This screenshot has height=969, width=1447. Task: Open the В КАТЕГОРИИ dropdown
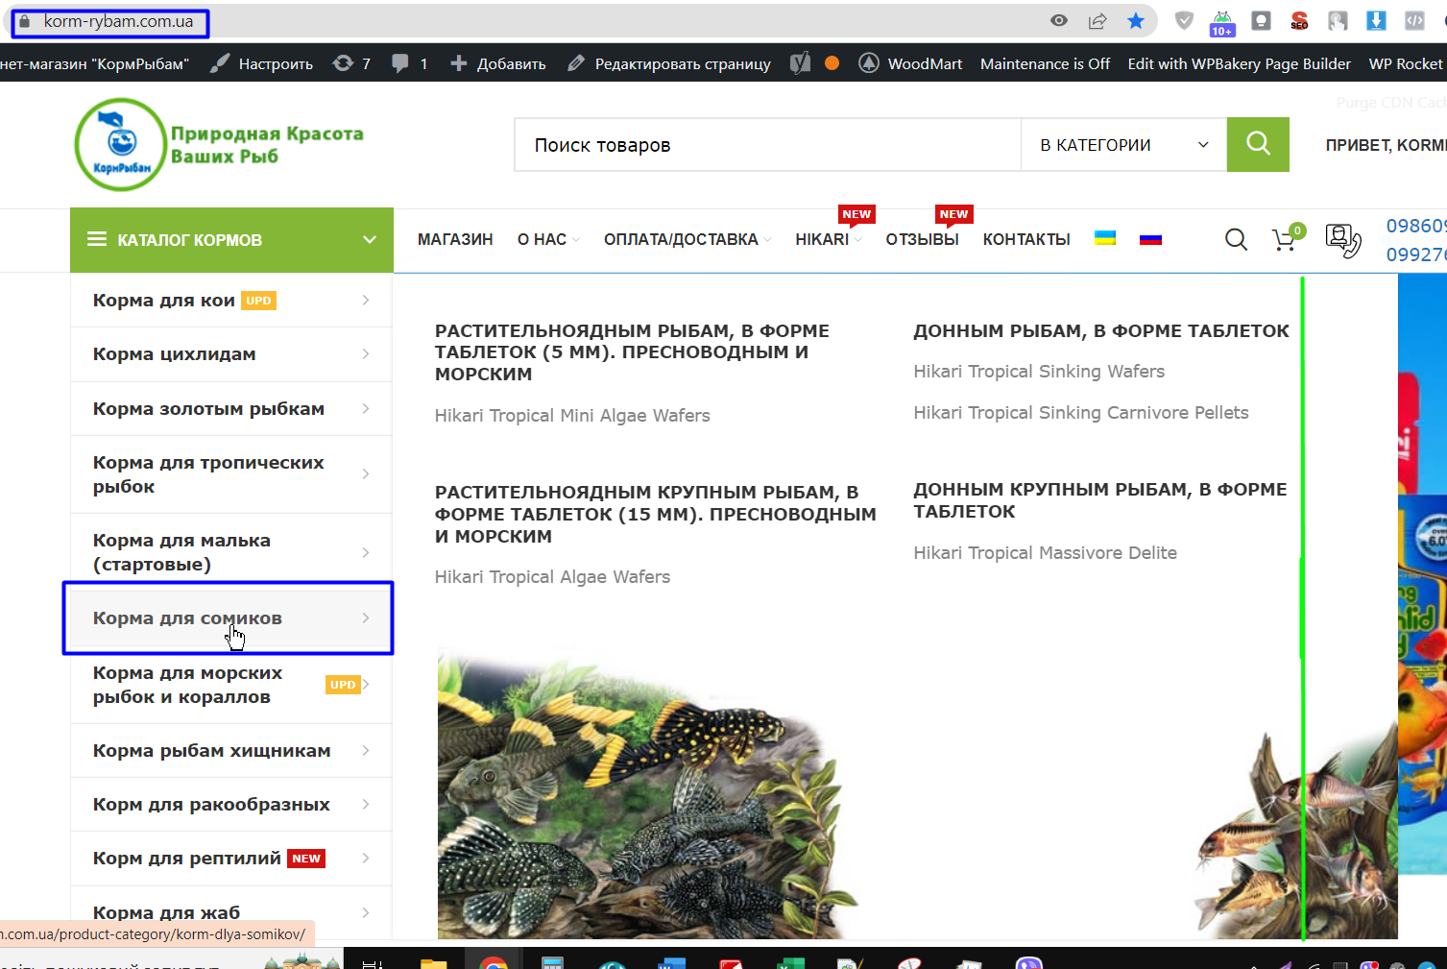pyautogui.click(x=1123, y=145)
